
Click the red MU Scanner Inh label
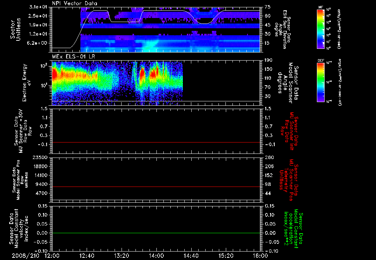[290, 131]
